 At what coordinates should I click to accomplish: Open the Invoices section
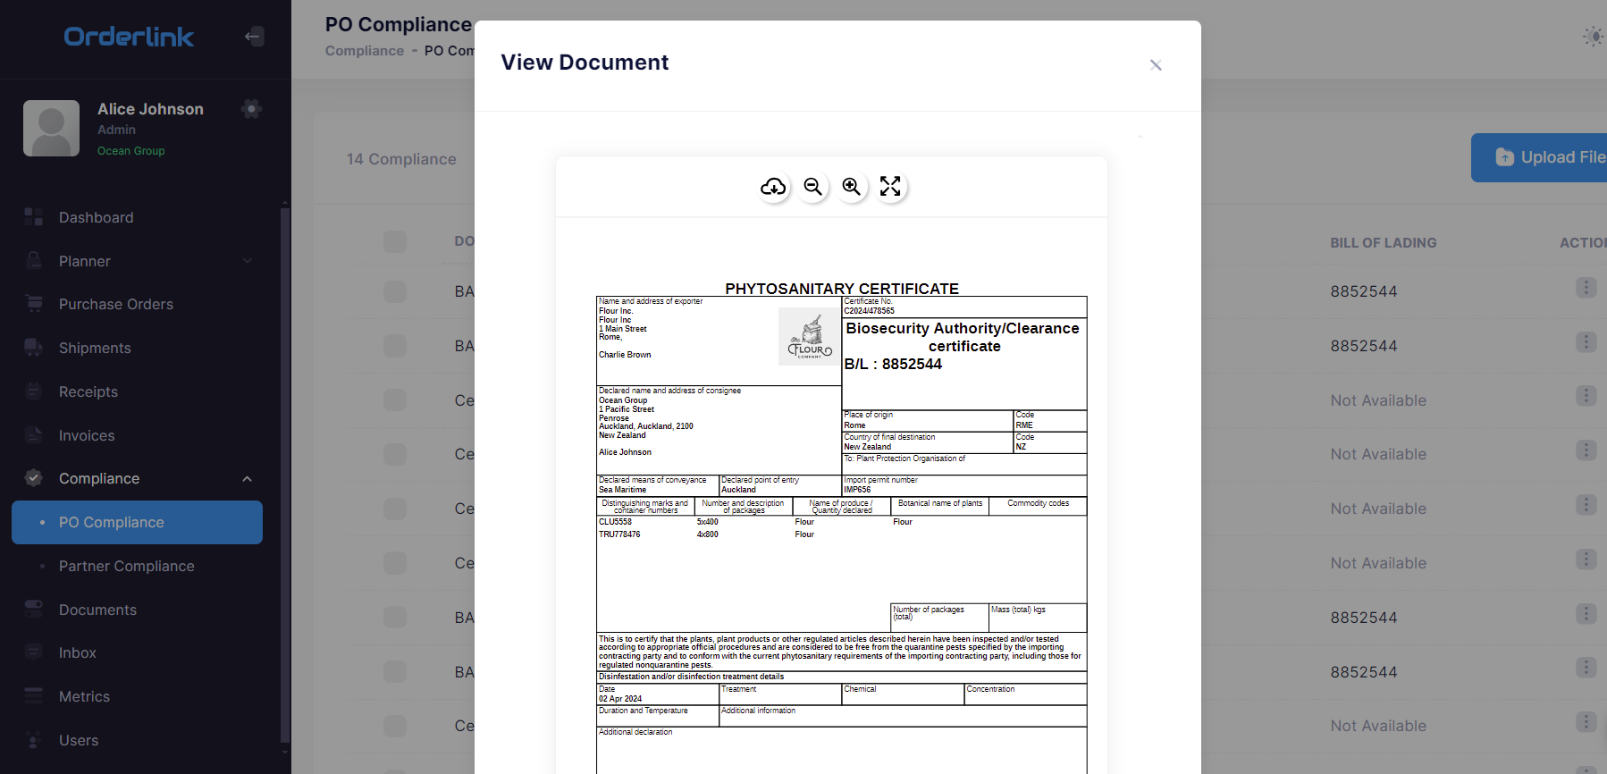coord(87,435)
